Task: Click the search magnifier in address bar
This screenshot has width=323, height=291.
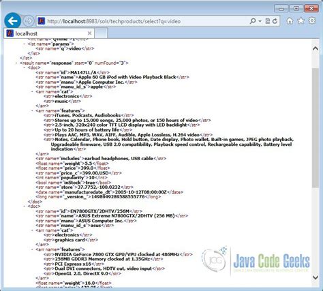Action: (x=253, y=21)
